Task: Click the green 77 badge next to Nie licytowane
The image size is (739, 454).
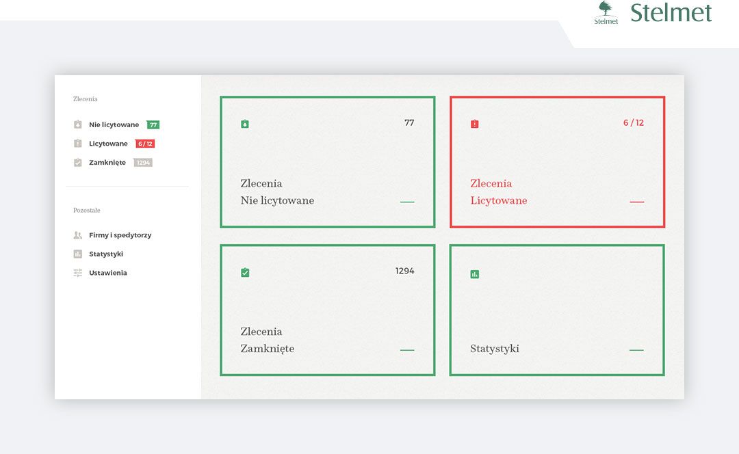Action: click(x=153, y=124)
